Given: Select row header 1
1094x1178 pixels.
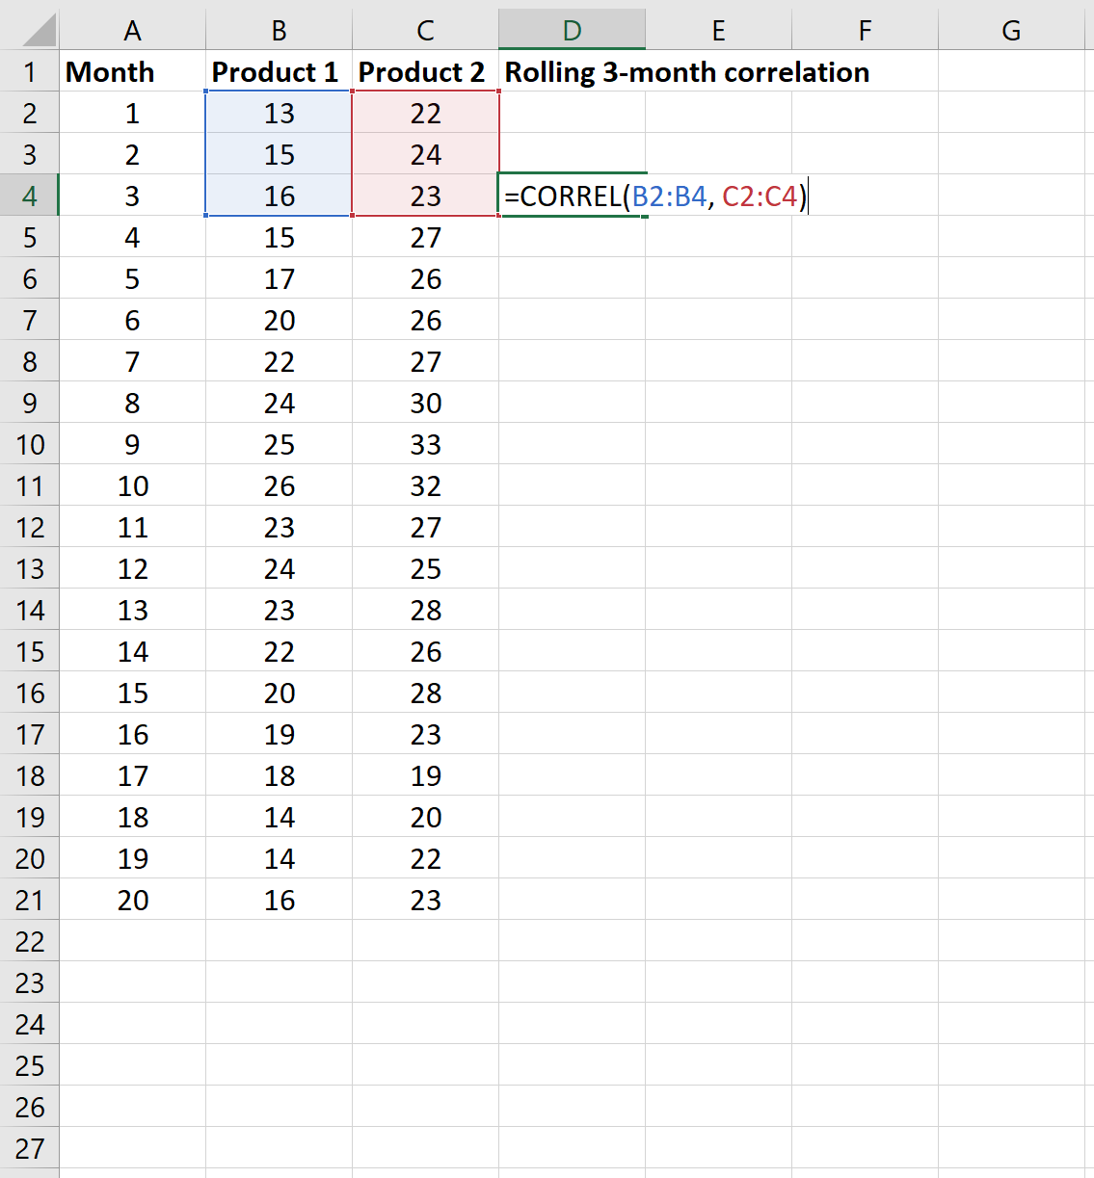Looking at the screenshot, I should tap(30, 71).
